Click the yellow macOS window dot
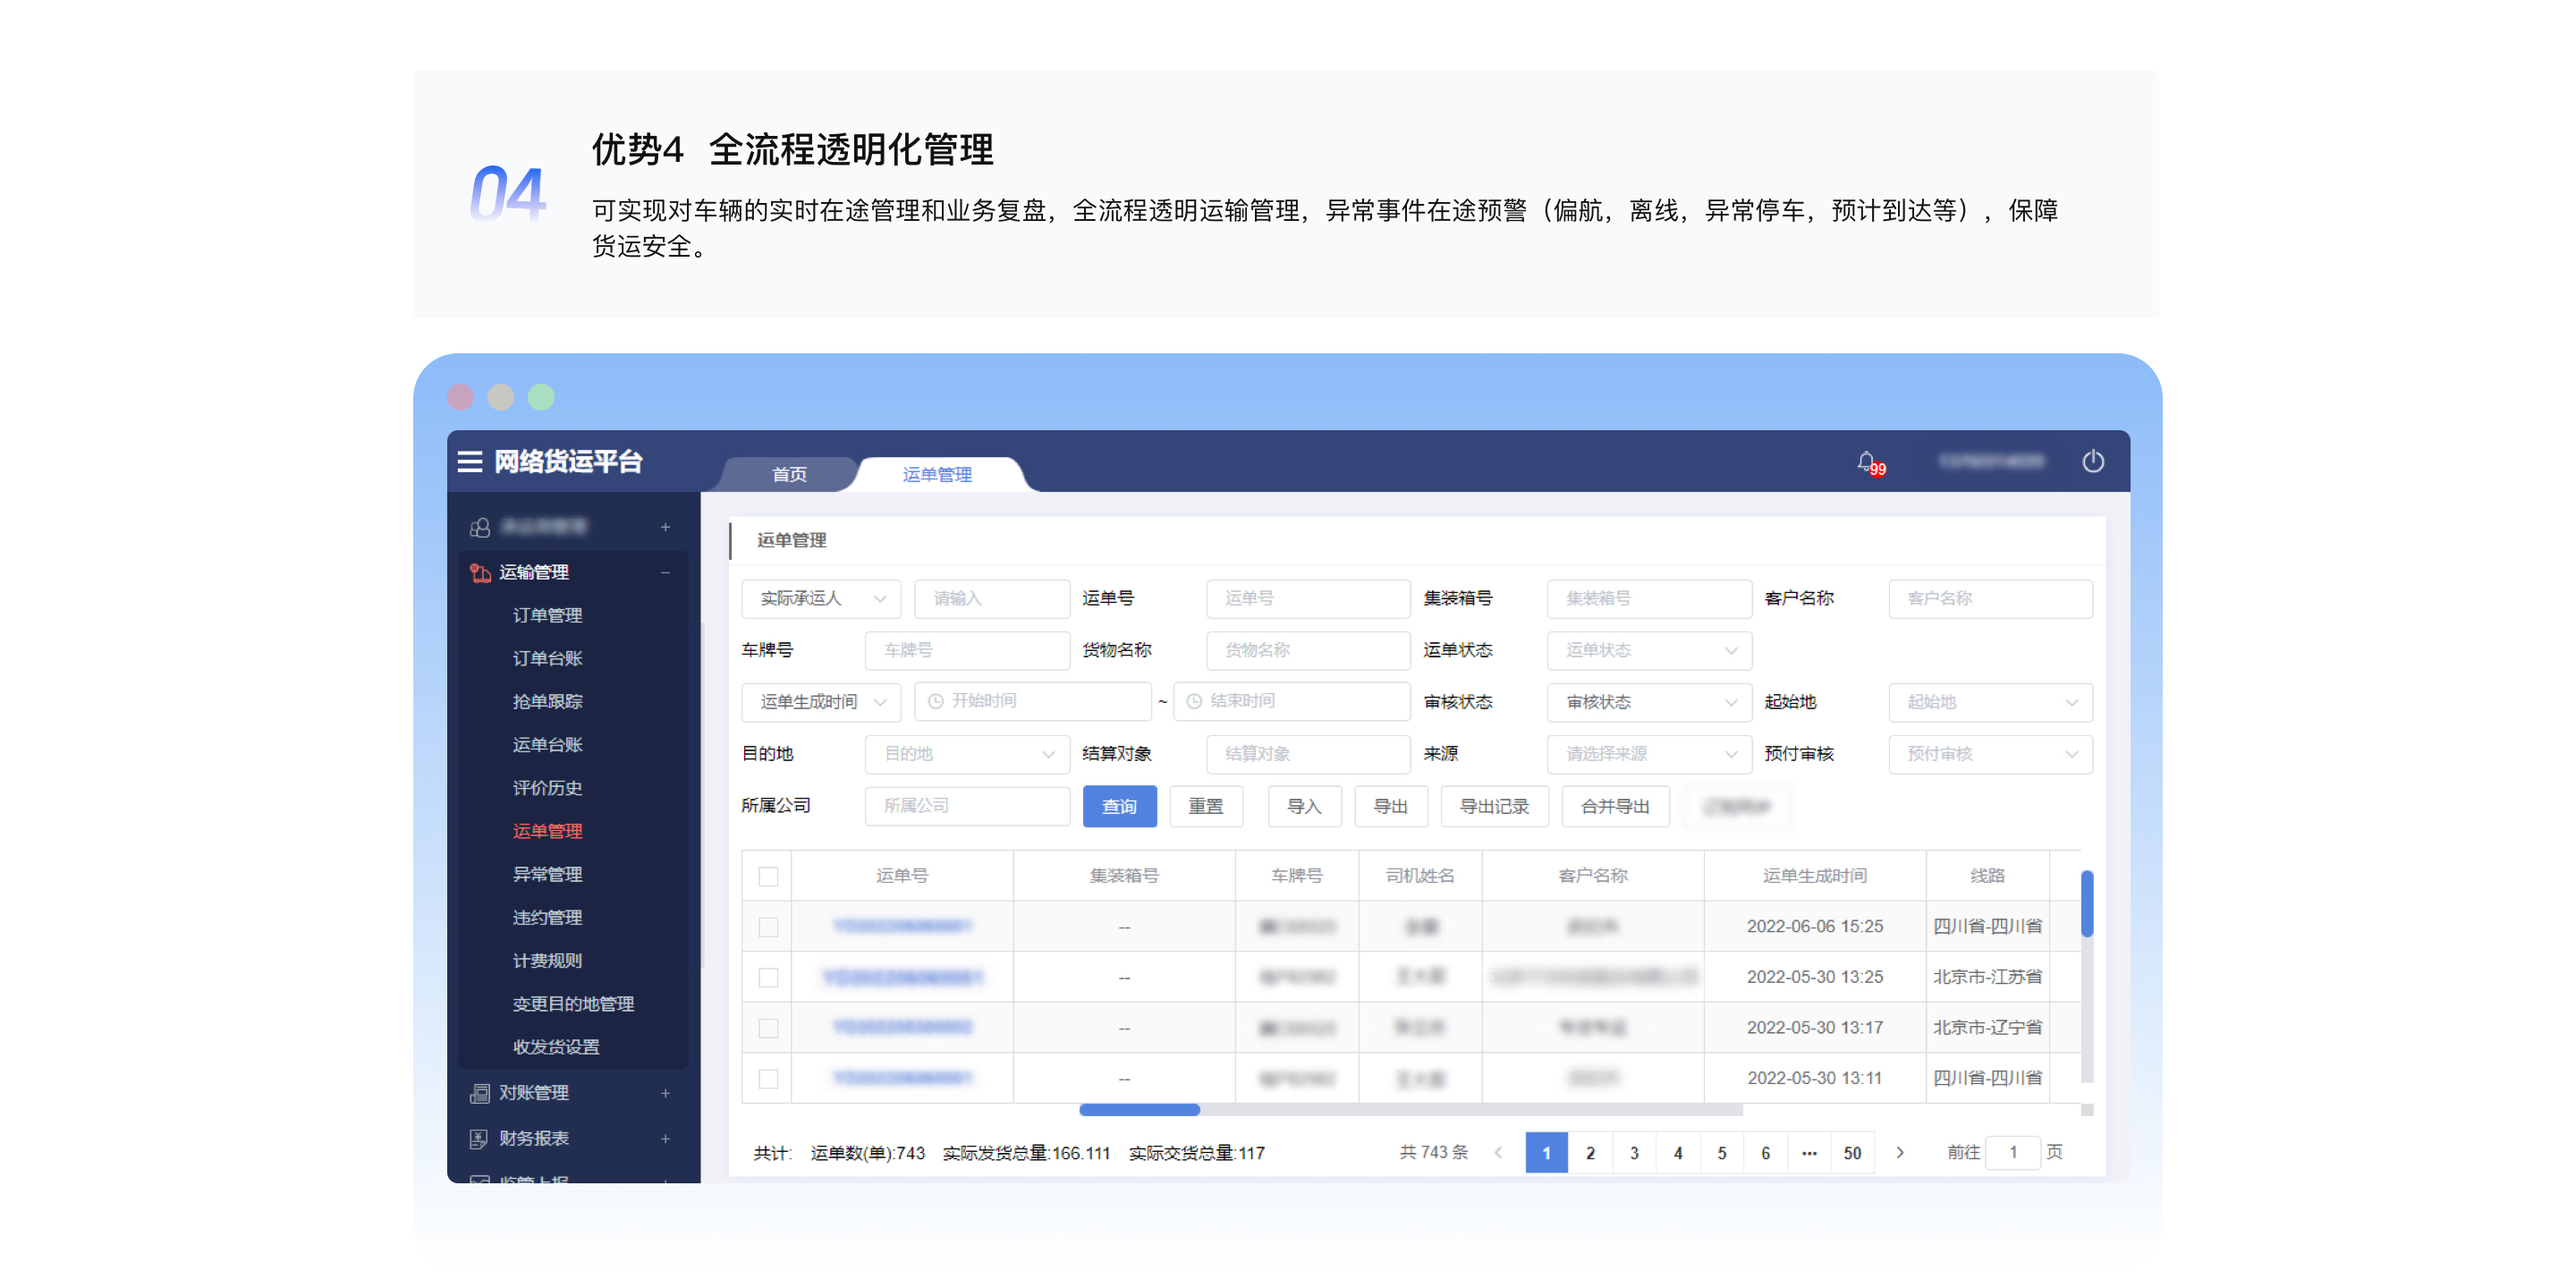The width and height of the screenshot is (2576, 1279). pos(501,396)
